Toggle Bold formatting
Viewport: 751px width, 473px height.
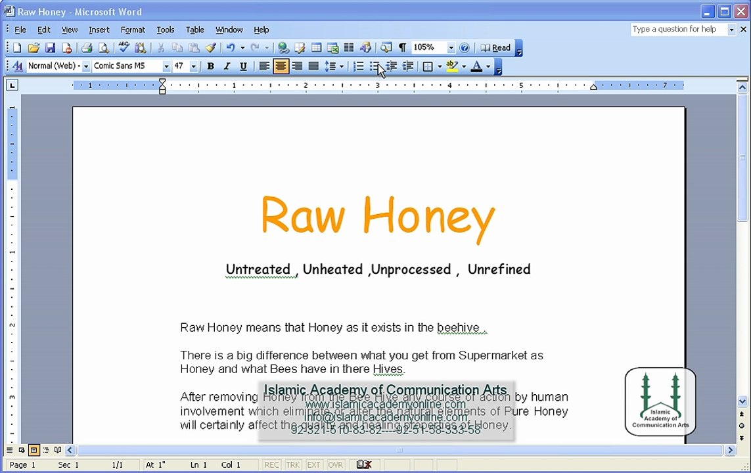tap(210, 66)
